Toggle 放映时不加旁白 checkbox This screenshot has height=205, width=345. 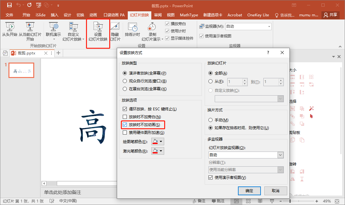125,117
